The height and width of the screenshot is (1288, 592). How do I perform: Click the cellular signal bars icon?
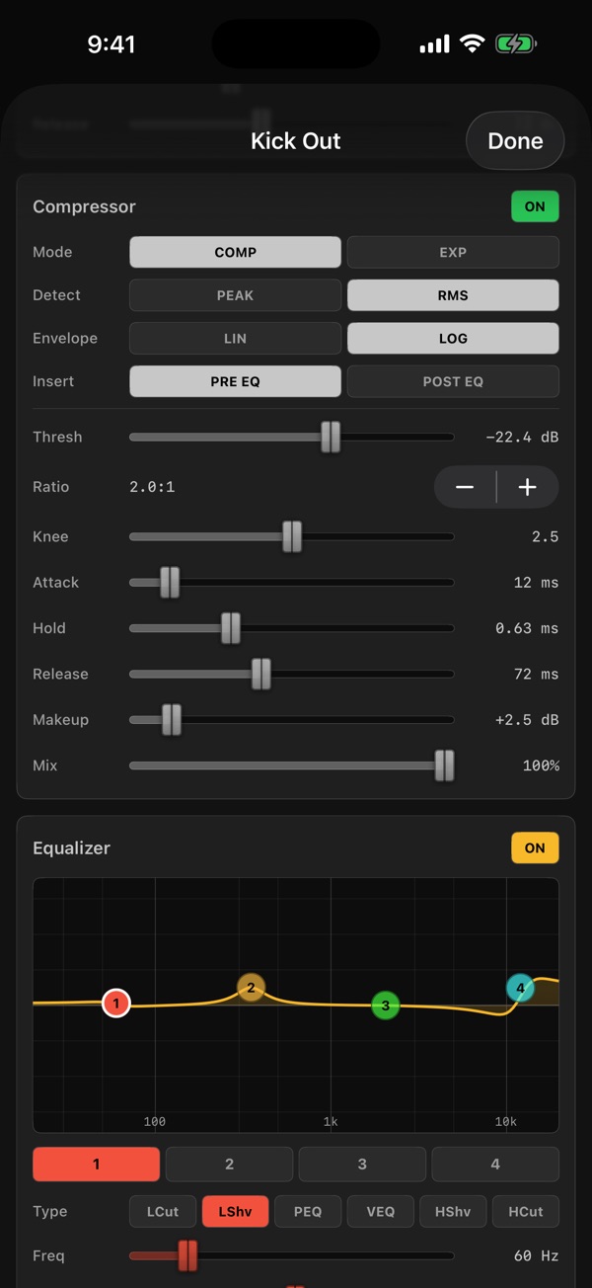[434, 45]
